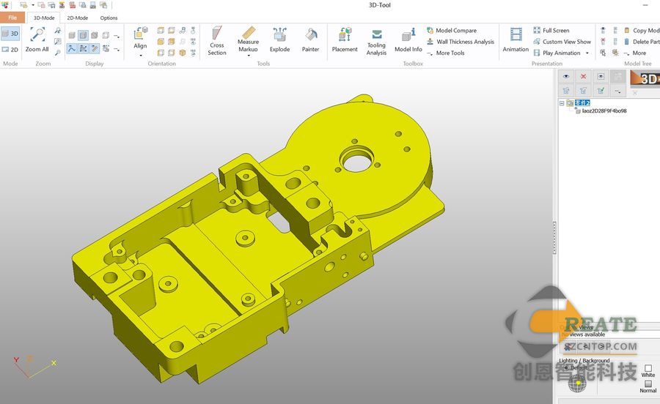Select the 零件2 tree item
Viewport: 660px width, 404px height.
(x=582, y=103)
